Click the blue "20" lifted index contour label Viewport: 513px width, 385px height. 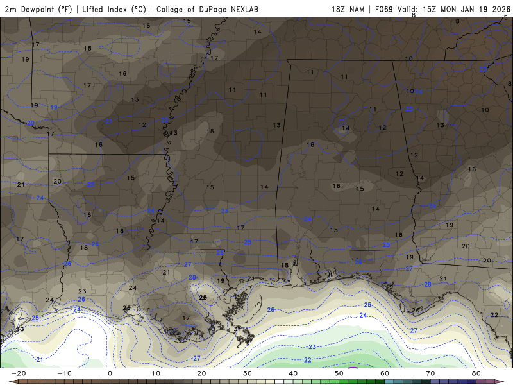30,123
